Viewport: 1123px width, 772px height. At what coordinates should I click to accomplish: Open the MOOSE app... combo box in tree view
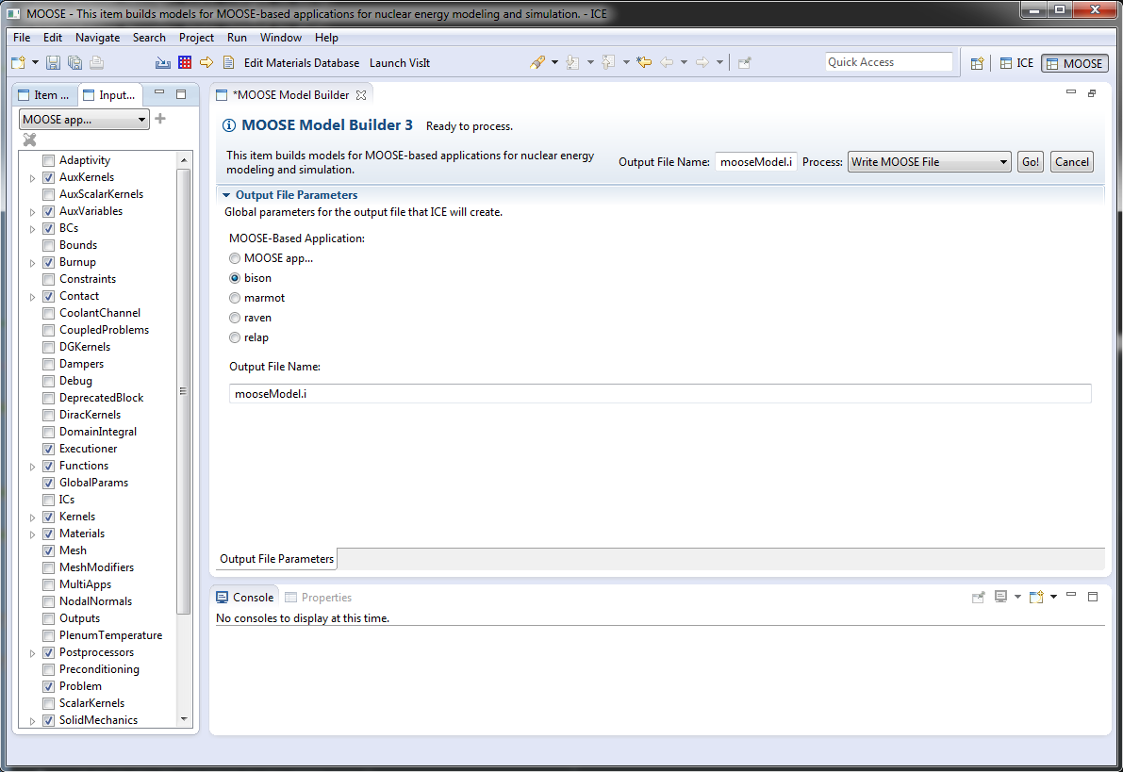pyautogui.click(x=84, y=120)
